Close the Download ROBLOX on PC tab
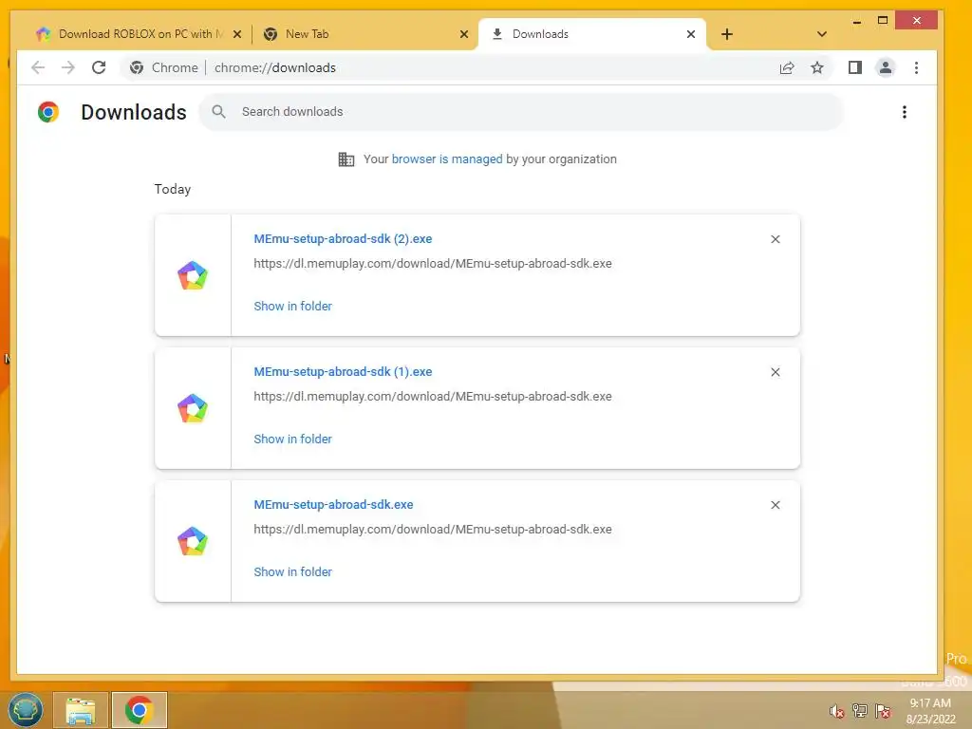 tap(236, 34)
